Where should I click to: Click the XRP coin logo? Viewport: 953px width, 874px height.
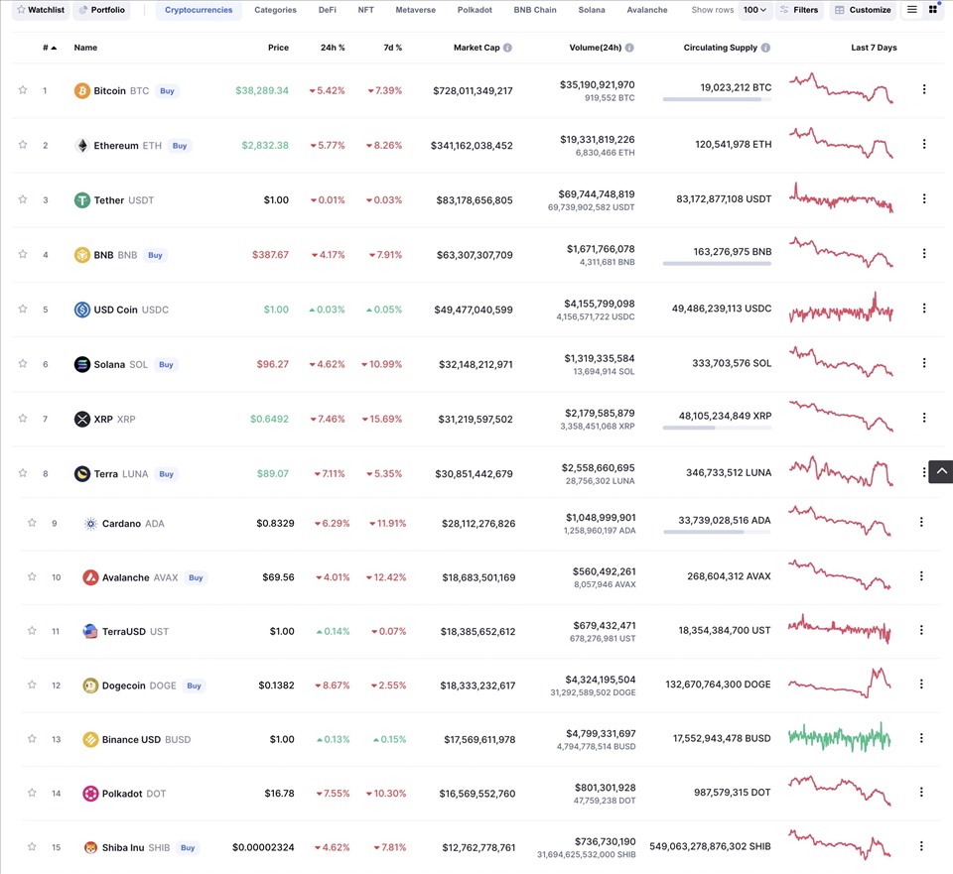pos(81,419)
